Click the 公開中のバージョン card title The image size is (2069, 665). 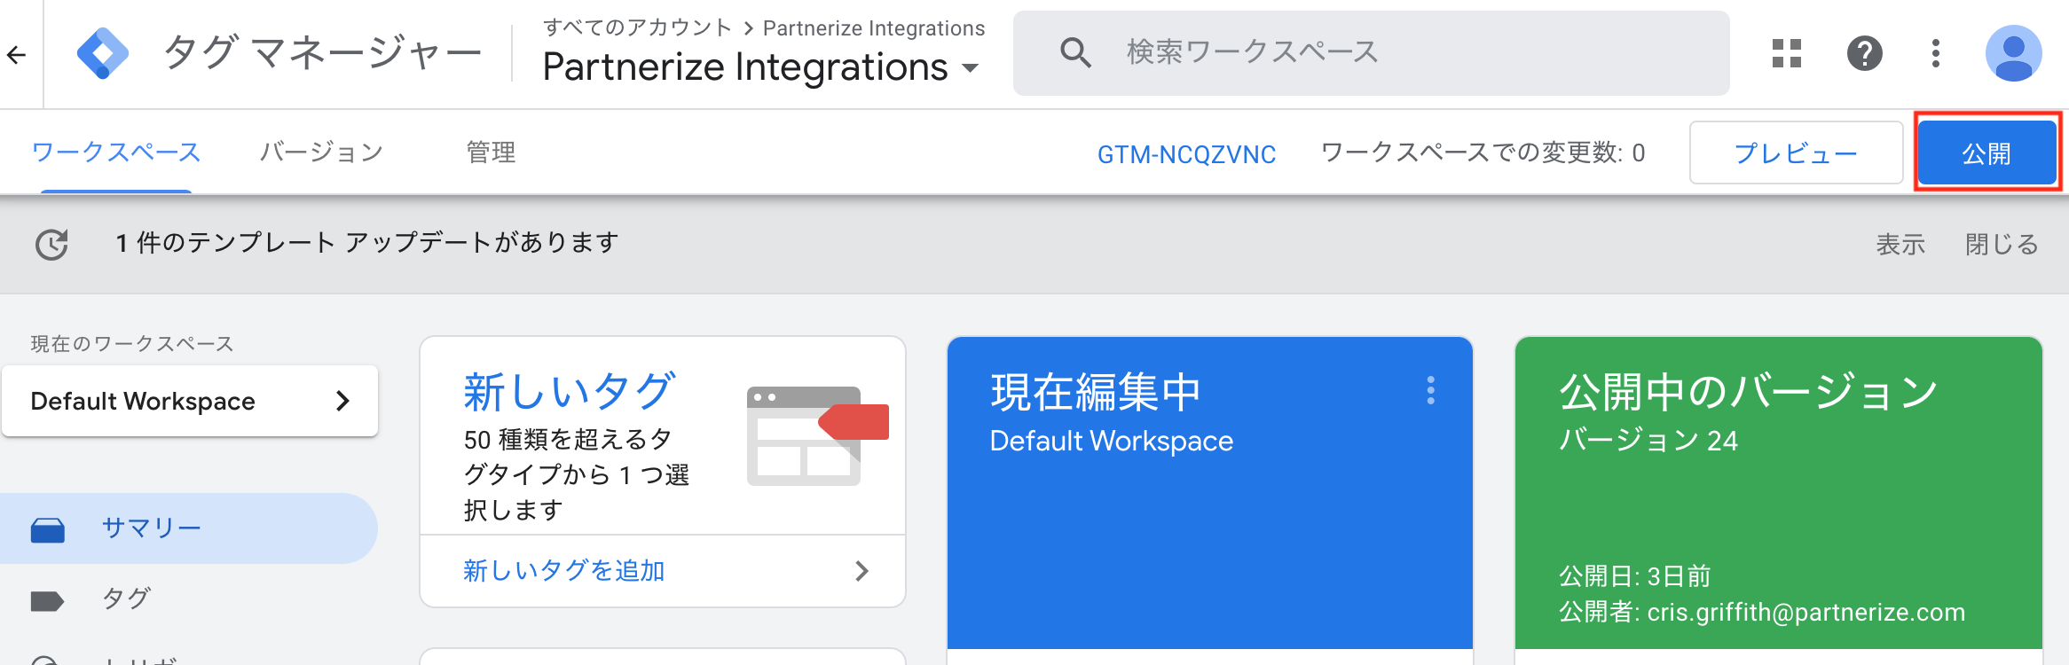[x=1749, y=391]
